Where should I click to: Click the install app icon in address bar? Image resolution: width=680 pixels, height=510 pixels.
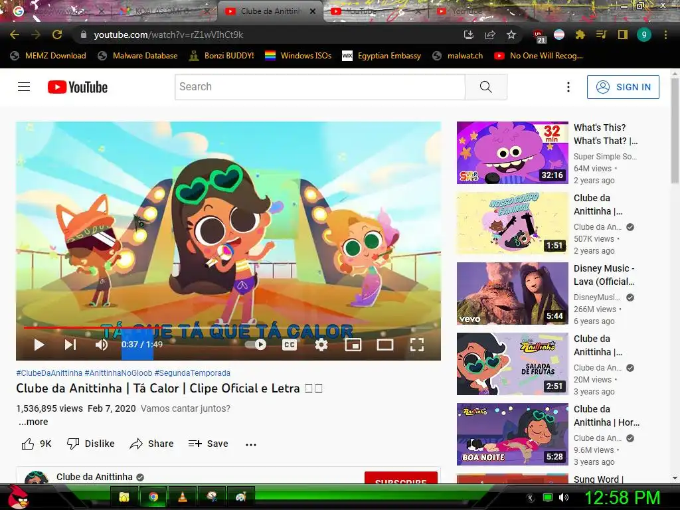[468, 35]
